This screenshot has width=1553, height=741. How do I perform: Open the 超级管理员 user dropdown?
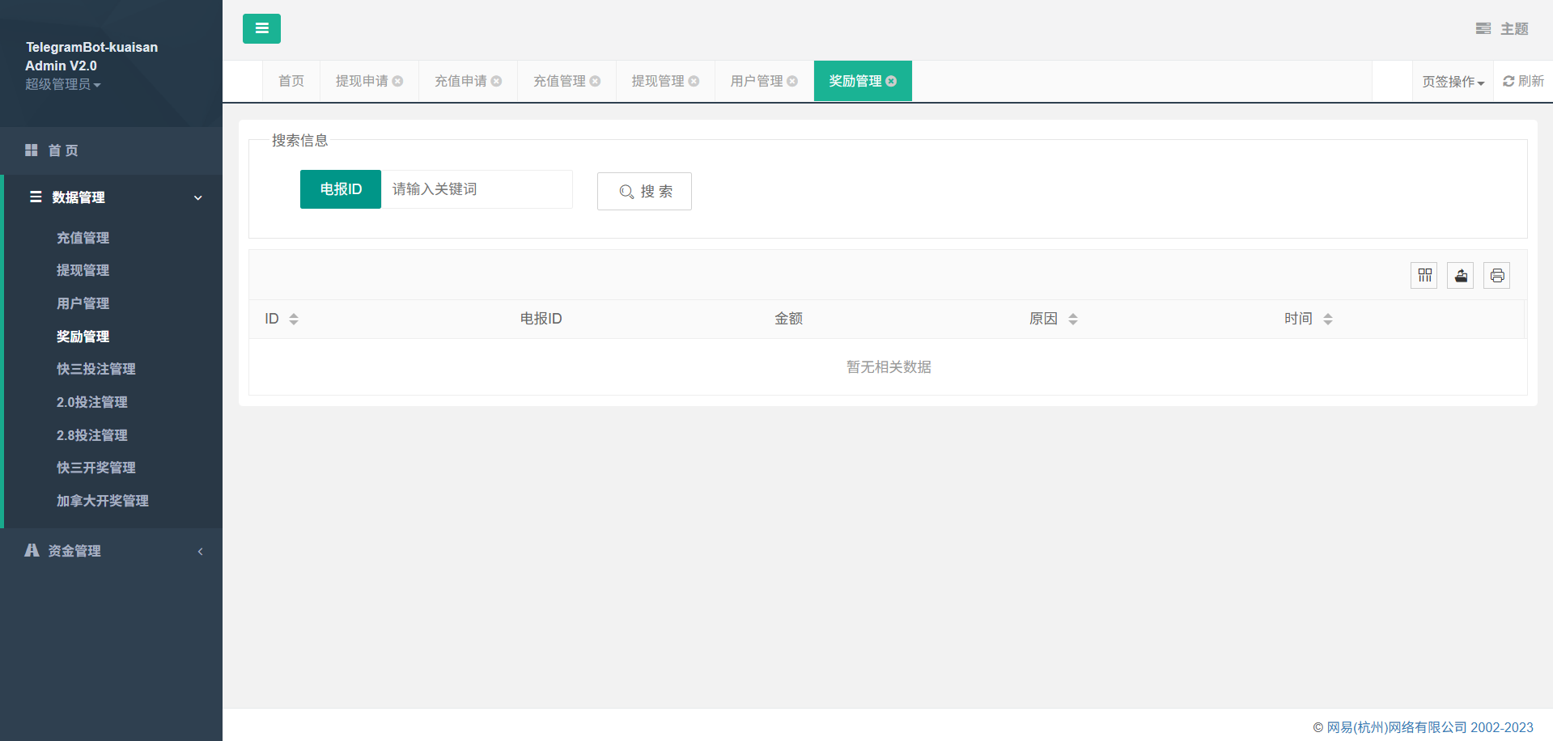coord(62,84)
